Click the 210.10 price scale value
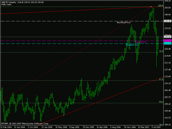This screenshot has height=129, width=172. pyautogui.click(x=168, y=83)
